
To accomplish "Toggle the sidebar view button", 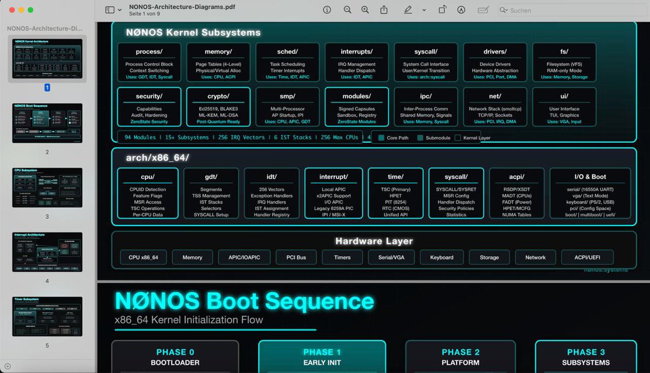I will (110, 10).
